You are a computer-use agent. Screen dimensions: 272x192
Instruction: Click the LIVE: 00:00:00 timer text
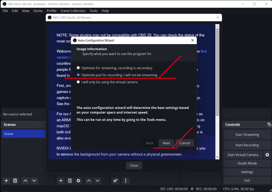click(177, 189)
